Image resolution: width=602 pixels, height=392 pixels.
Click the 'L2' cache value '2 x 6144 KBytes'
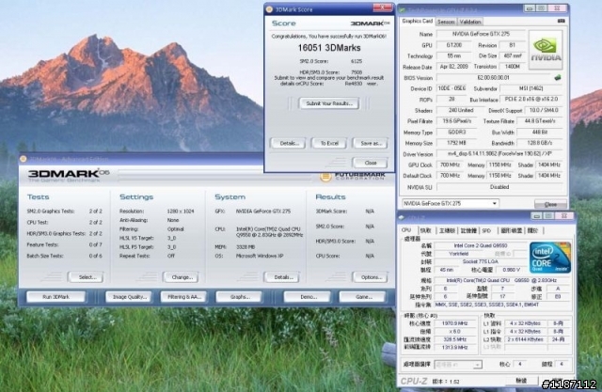pos(525,339)
